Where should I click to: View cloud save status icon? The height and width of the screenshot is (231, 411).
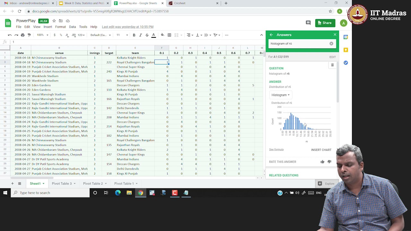coord(68,21)
